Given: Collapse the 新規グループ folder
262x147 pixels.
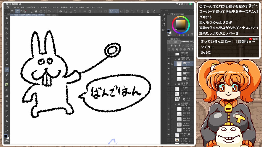Looking at the screenshot, I should click(x=175, y=104).
